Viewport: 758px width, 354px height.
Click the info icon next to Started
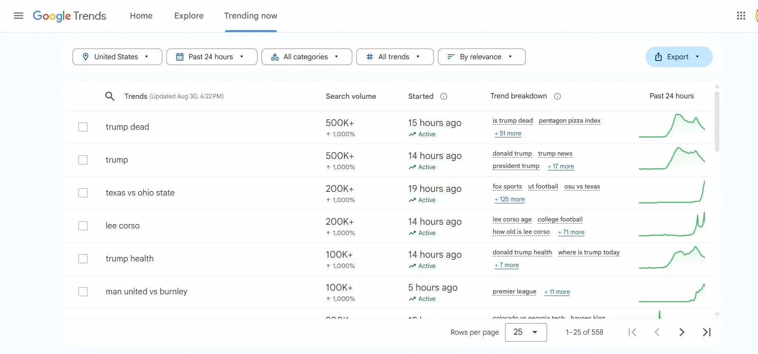click(x=444, y=96)
